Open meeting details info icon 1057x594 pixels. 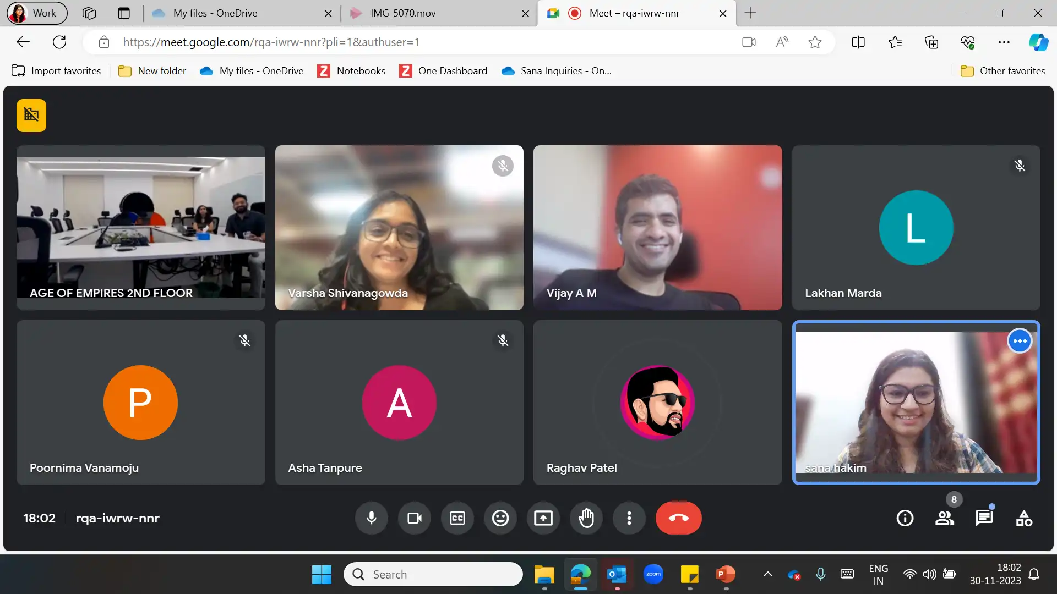[905, 518]
